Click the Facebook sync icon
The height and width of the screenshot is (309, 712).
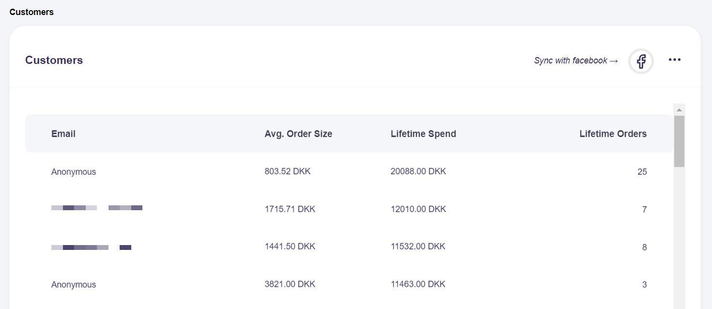[641, 62]
